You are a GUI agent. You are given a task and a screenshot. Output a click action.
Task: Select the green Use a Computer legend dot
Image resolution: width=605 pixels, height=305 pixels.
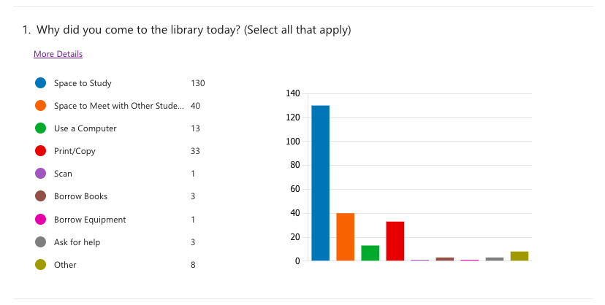tap(40, 128)
